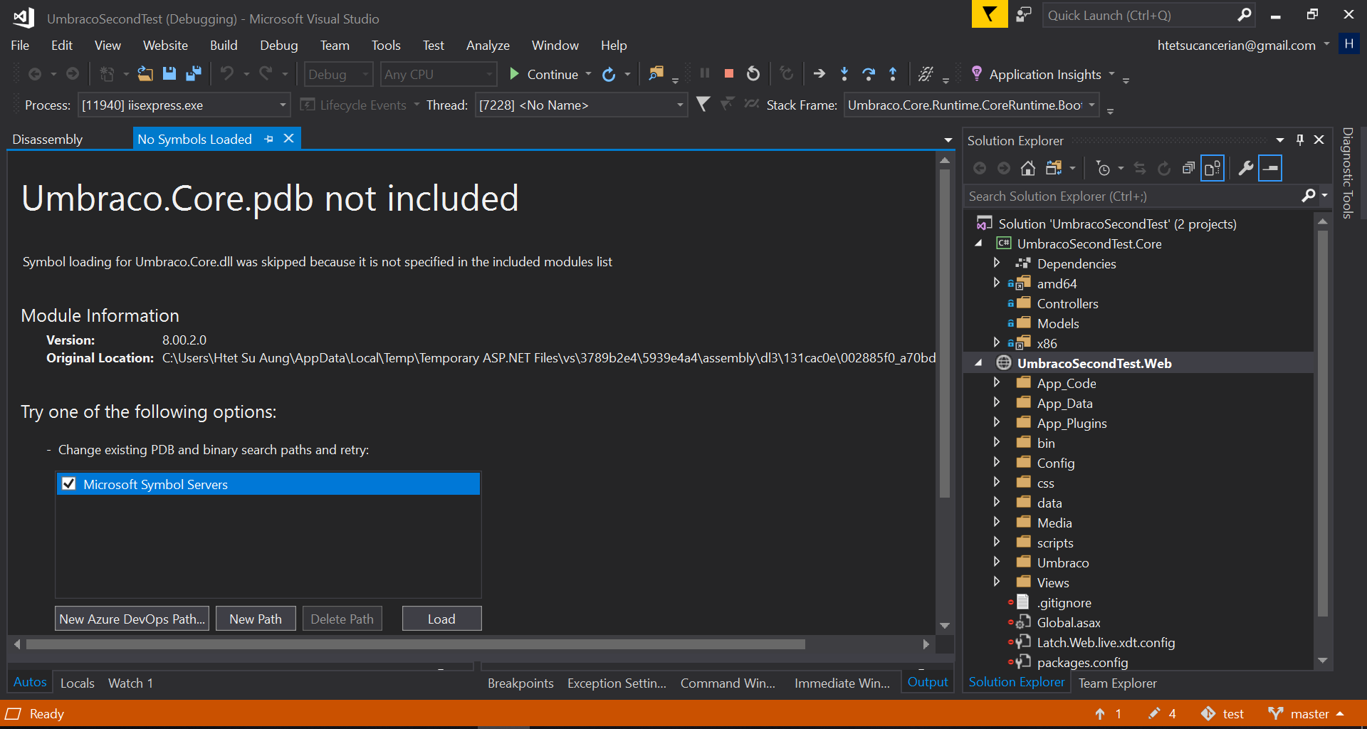The image size is (1367, 729).
Task: Click the Continue debugging button label
Action: (x=552, y=74)
